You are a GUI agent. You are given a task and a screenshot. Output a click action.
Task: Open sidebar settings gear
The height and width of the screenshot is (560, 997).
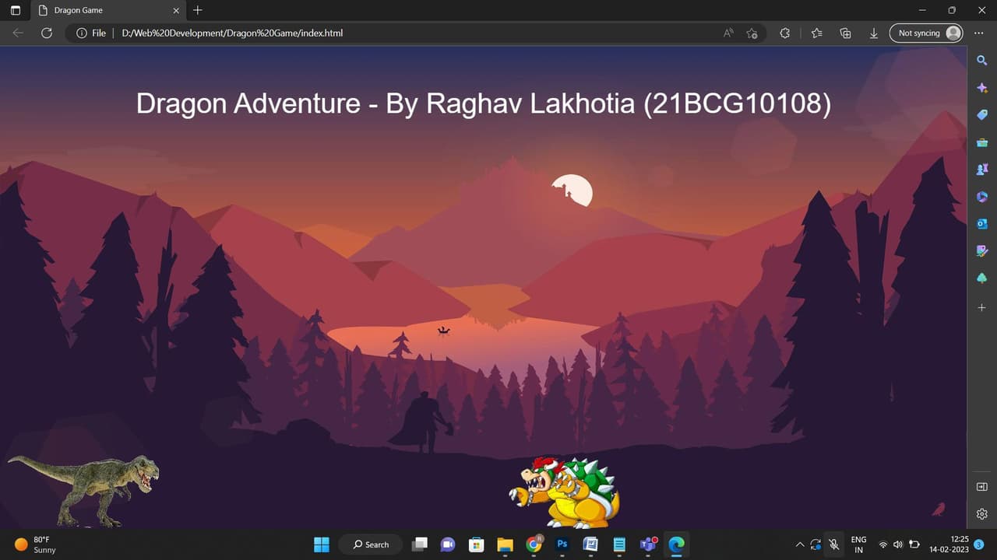pos(981,514)
